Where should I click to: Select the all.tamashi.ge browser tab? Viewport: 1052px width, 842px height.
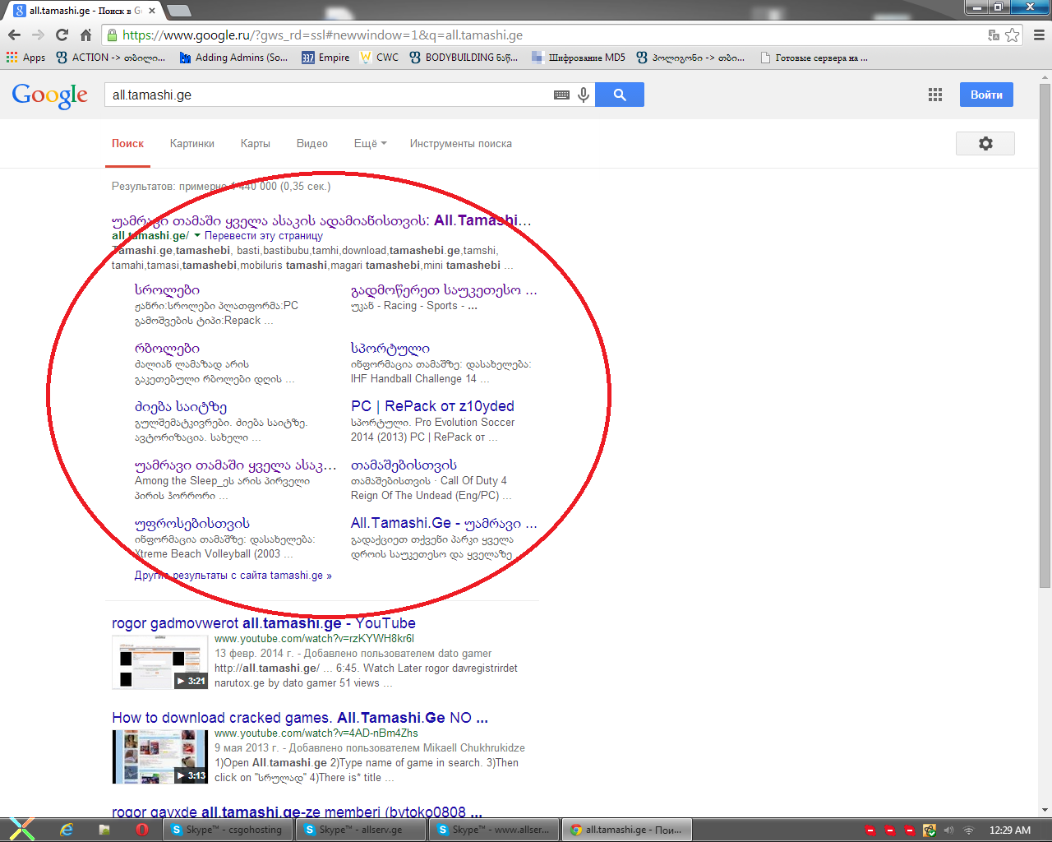tap(84, 11)
